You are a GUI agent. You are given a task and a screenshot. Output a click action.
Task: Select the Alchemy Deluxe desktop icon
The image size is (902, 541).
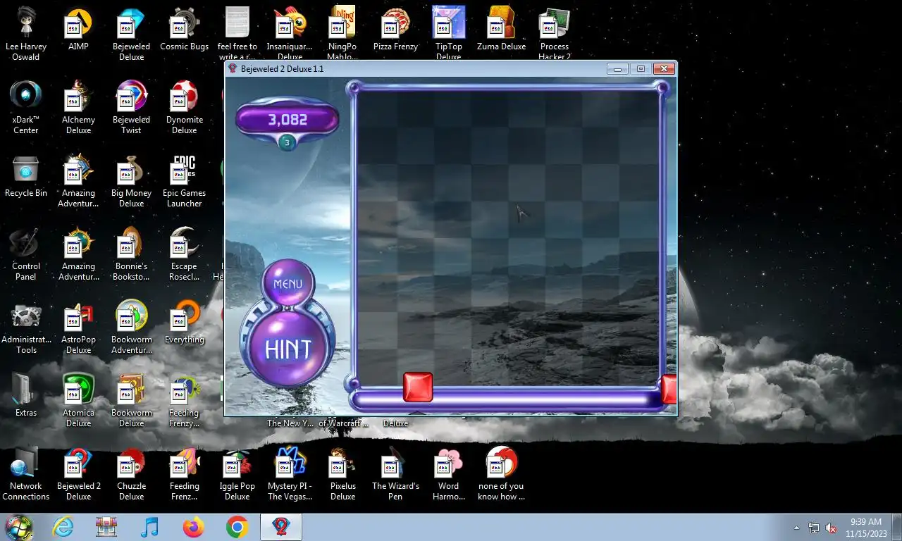tap(78, 106)
